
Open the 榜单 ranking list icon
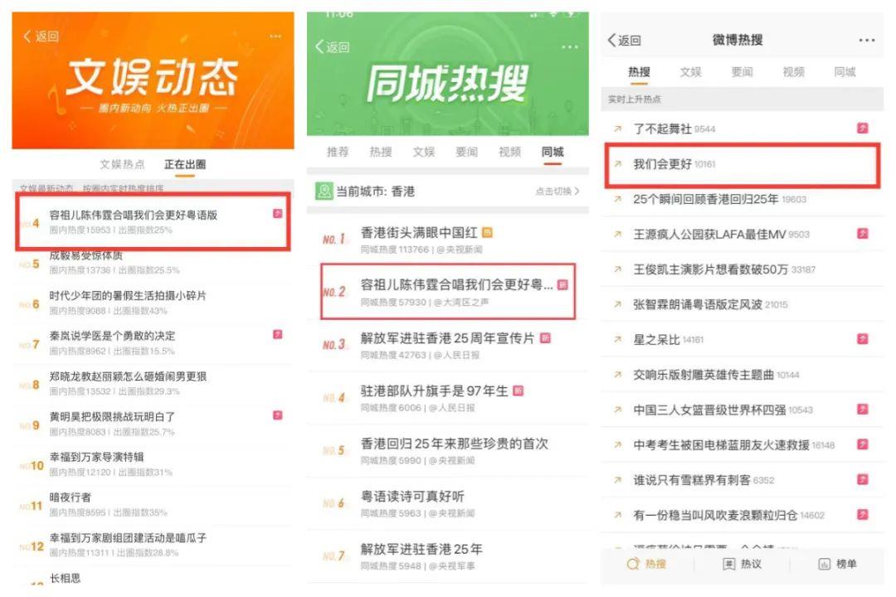coord(824,564)
